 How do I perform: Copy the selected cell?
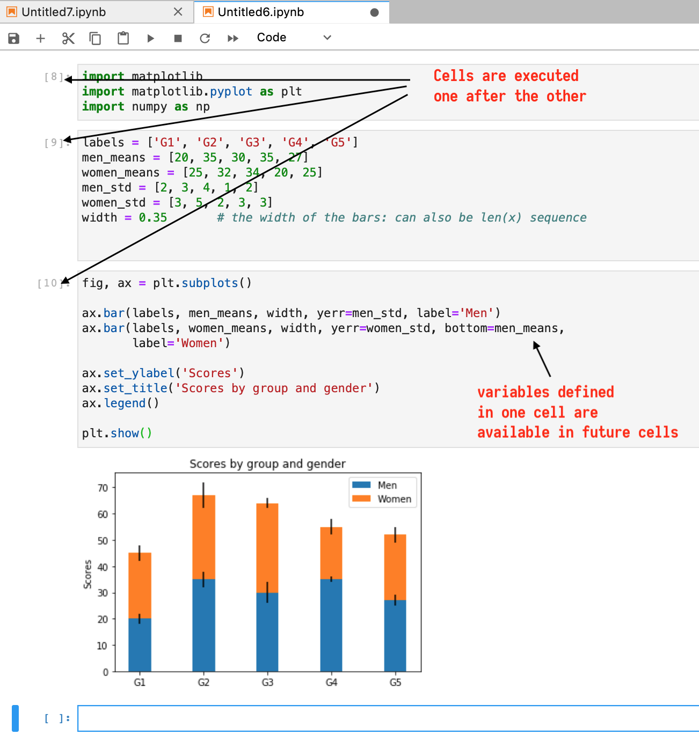95,38
